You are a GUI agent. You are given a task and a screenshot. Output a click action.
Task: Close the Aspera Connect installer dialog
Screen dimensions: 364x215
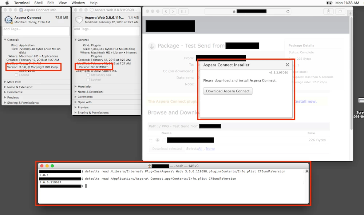[x=288, y=65]
